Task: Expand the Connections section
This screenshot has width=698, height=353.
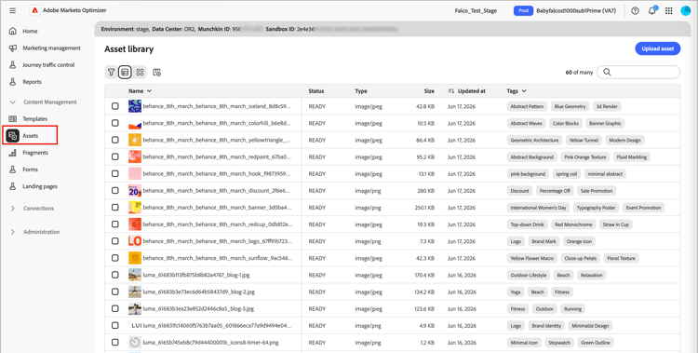Action: click(x=12, y=209)
